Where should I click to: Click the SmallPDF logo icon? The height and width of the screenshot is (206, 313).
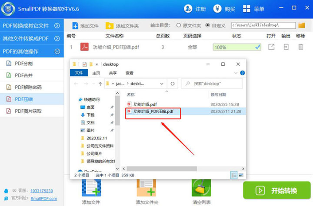8,9
